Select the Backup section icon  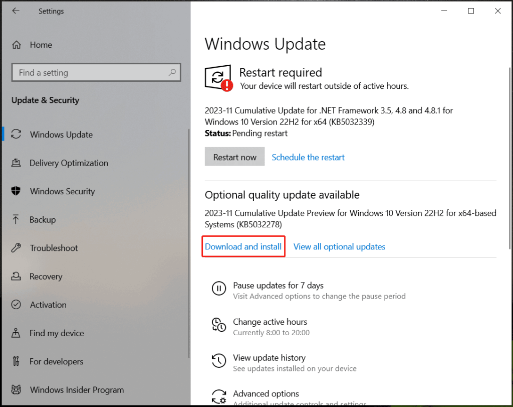(x=15, y=219)
